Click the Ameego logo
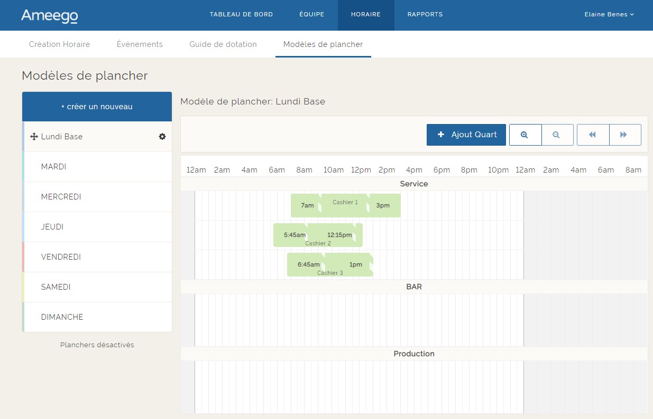Screen dimensions: 653x419 49,16
